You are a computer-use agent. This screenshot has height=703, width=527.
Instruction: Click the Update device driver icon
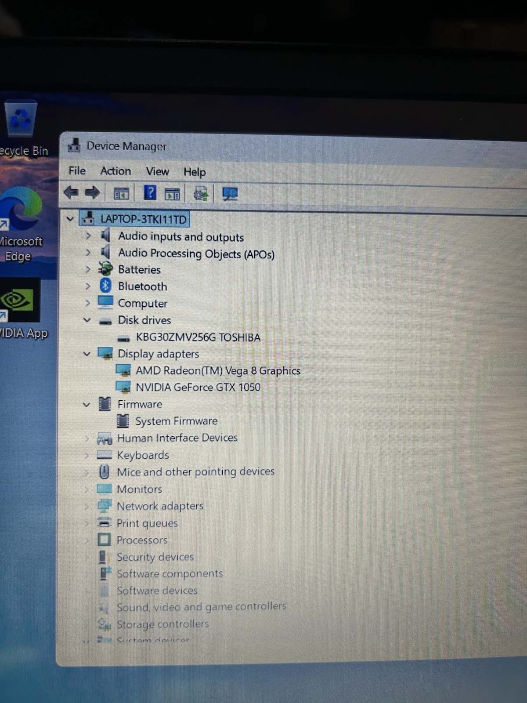coord(201,194)
